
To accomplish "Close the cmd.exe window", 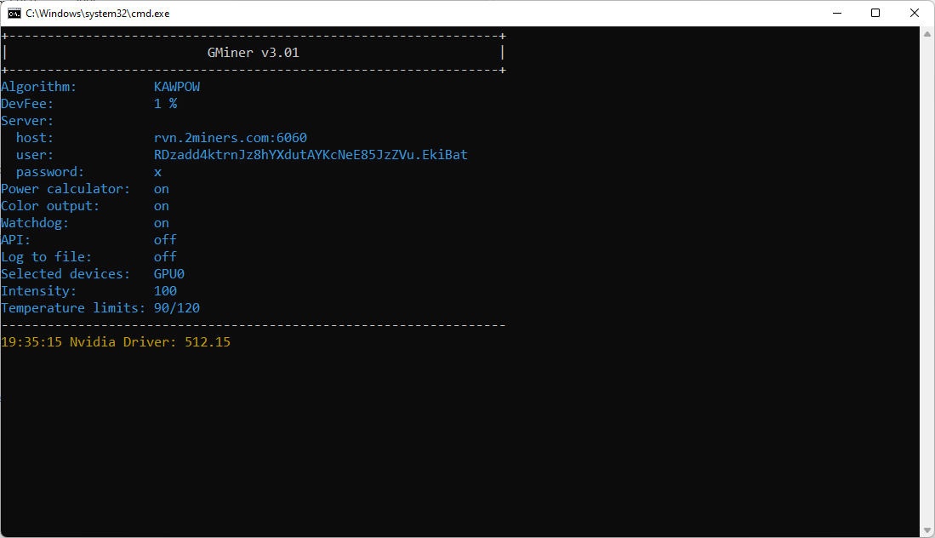I will pos(914,13).
